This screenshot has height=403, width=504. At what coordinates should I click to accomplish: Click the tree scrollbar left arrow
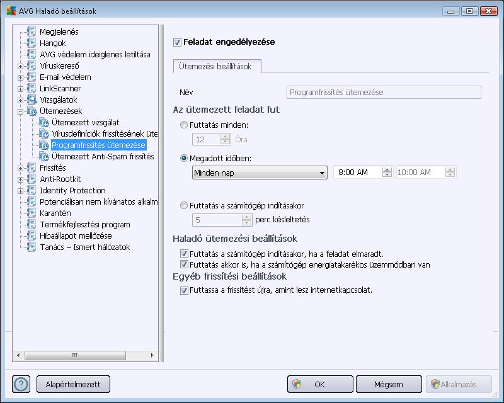click(x=18, y=355)
